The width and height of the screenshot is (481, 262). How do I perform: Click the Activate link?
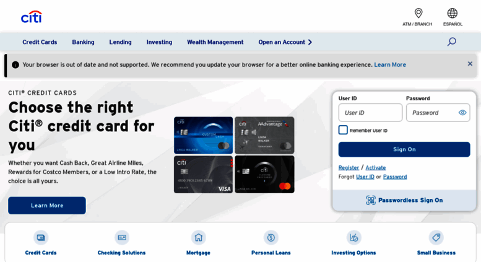376,167
